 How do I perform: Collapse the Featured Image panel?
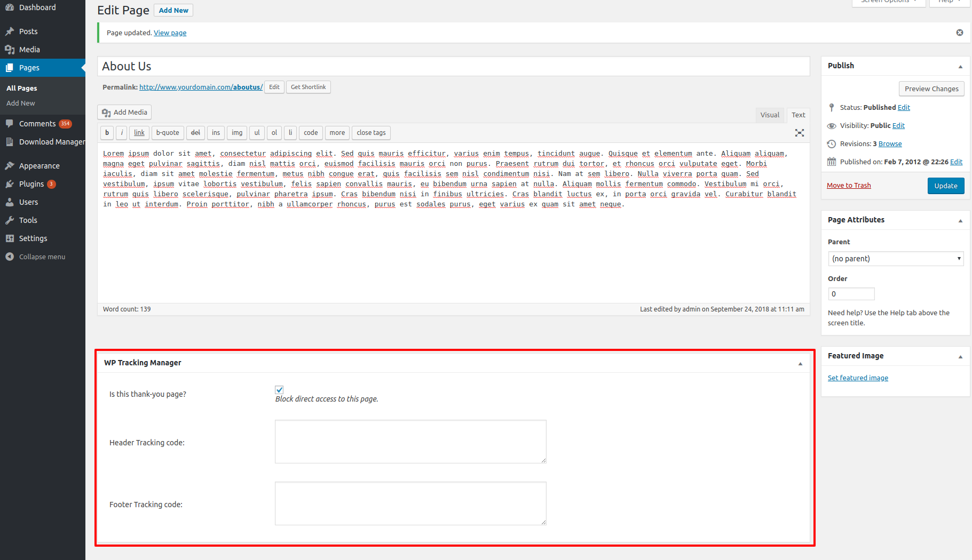pos(960,357)
